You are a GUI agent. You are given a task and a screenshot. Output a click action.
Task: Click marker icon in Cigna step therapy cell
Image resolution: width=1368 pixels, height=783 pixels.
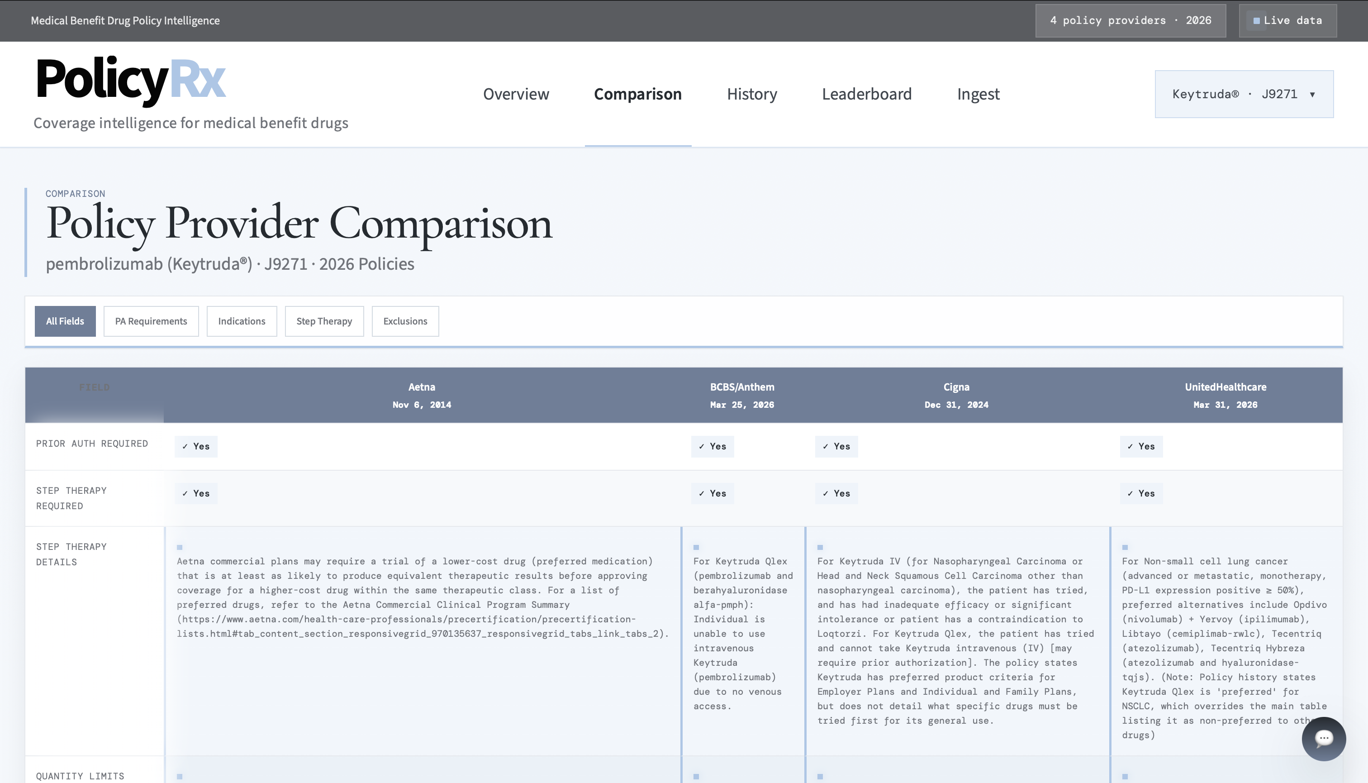tap(820, 548)
